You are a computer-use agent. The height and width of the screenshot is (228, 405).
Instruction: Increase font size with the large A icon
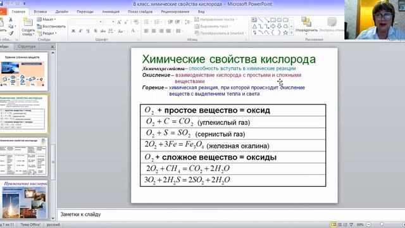tap(119, 22)
